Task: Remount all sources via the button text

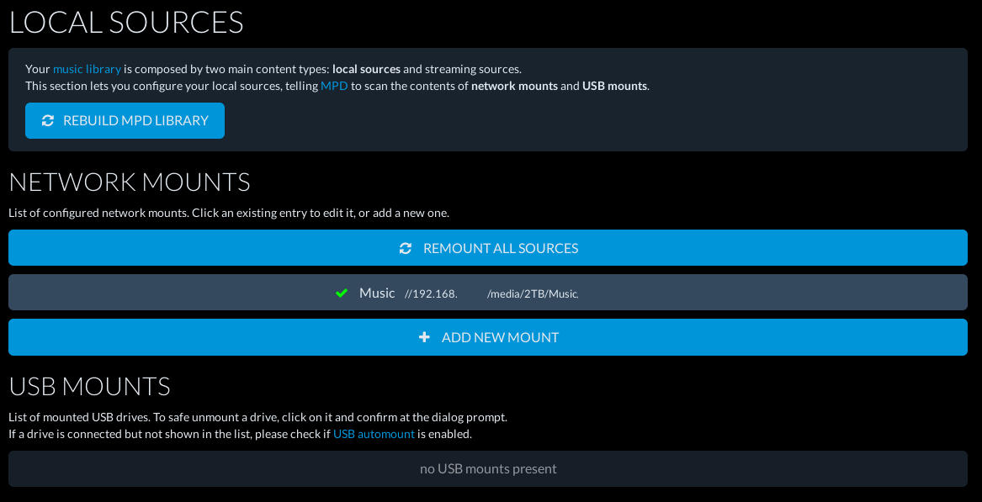Action: [500, 248]
